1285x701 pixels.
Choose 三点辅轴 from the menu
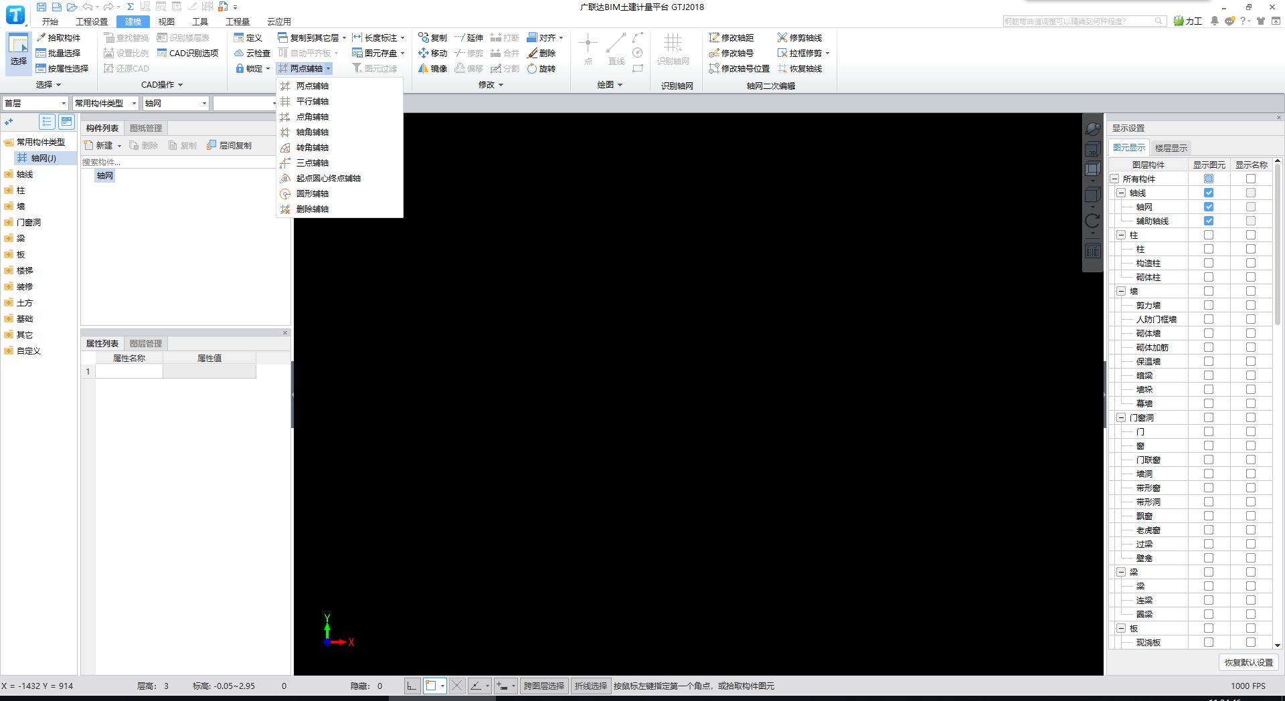[313, 163]
